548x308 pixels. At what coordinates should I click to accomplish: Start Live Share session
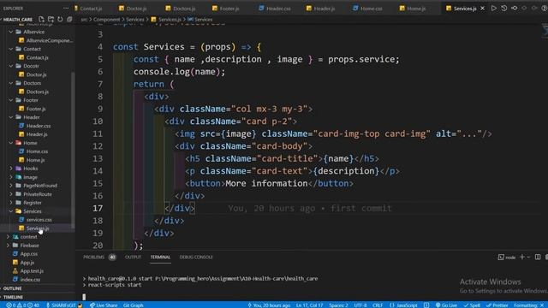tap(104, 305)
